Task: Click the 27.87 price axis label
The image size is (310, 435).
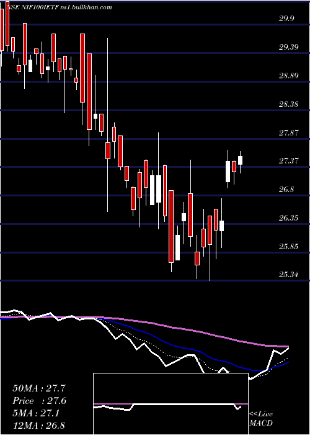Action: coord(289,132)
